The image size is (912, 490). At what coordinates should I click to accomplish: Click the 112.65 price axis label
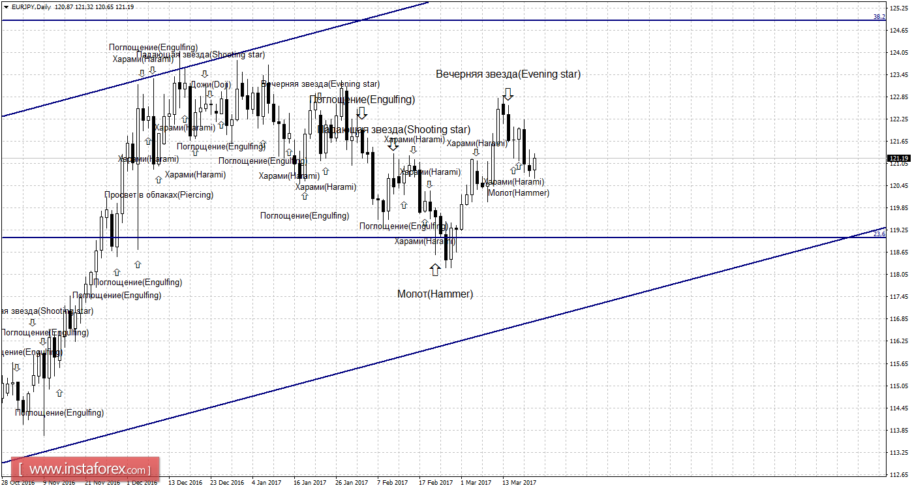click(898, 474)
